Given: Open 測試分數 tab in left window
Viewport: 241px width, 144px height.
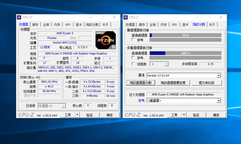Looking at the screenshot, I should coord(92,24).
